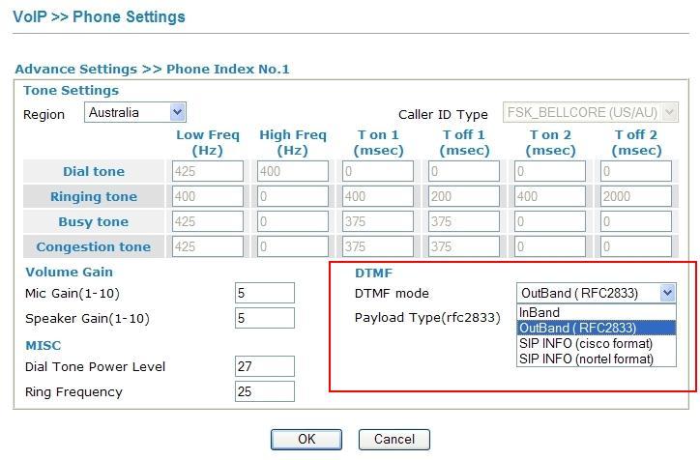Click the 'Payload Type(rfc2833)' label
The width and height of the screenshot is (700, 460).
pyautogui.click(x=427, y=318)
